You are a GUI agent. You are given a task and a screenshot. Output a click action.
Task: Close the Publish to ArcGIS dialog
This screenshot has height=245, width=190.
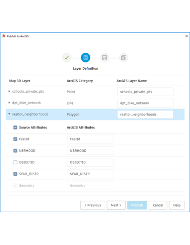click(187, 36)
